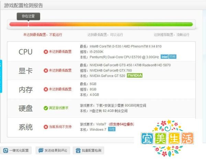
Task: Click the chat bubble icon on 发送结果到评论
Action: tap(41, 150)
